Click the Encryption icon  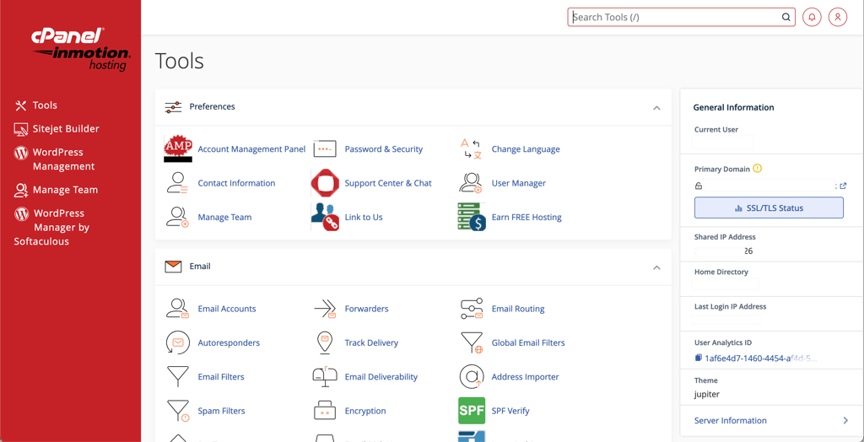[325, 411]
